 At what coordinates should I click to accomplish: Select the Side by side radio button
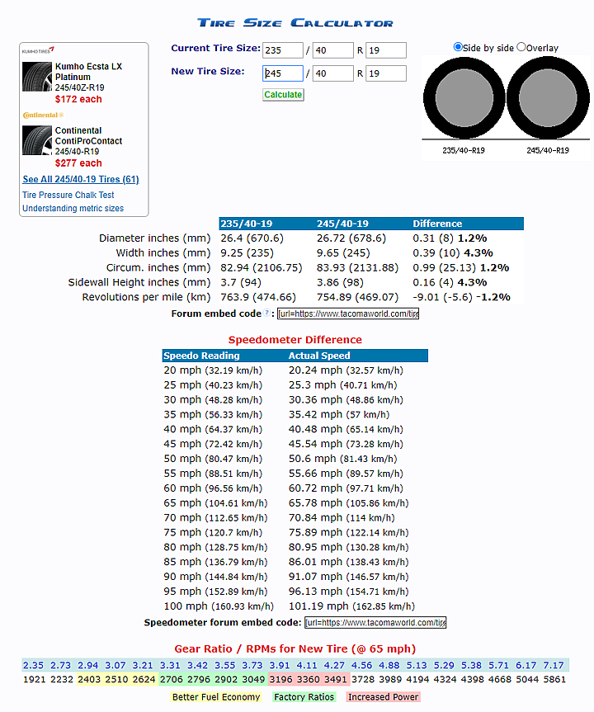pos(458,47)
